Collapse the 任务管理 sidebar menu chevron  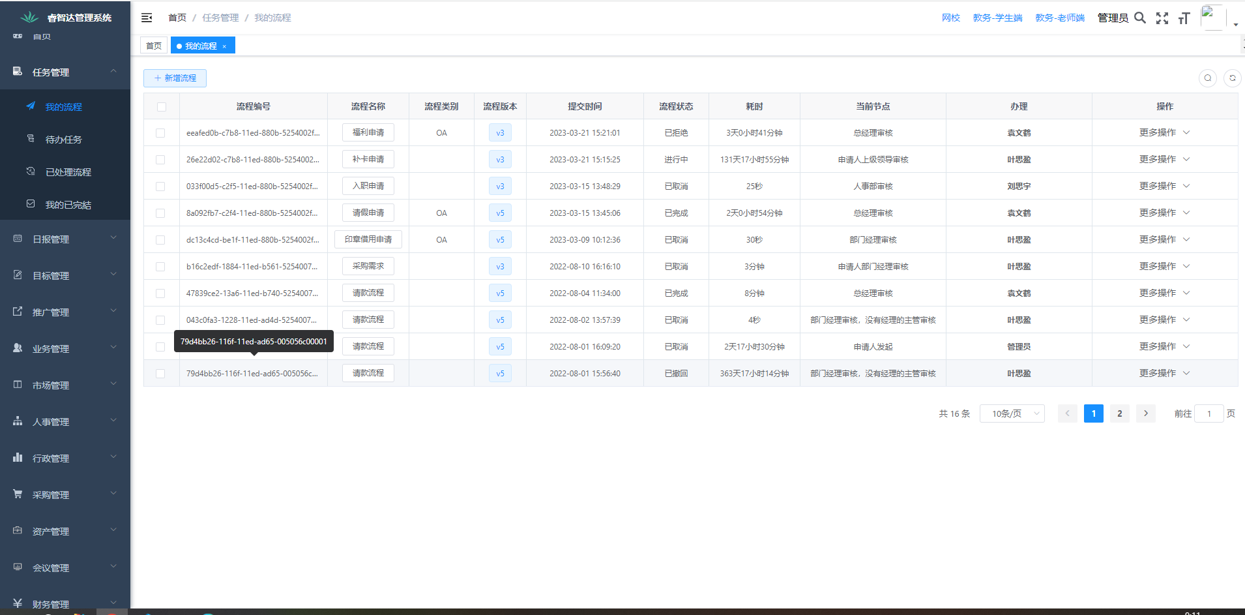[113, 71]
